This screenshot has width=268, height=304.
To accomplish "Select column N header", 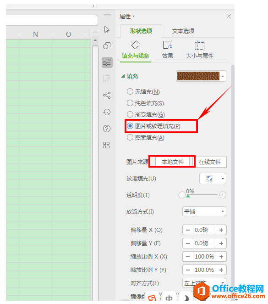I will (x=36, y=34).
